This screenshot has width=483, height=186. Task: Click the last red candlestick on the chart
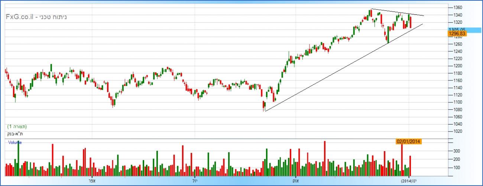[x=411, y=22]
